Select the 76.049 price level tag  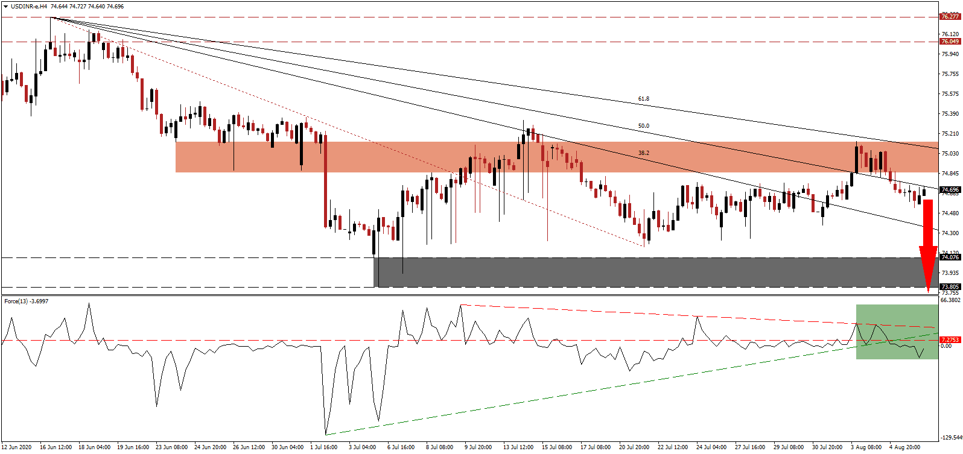tap(950, 42)
